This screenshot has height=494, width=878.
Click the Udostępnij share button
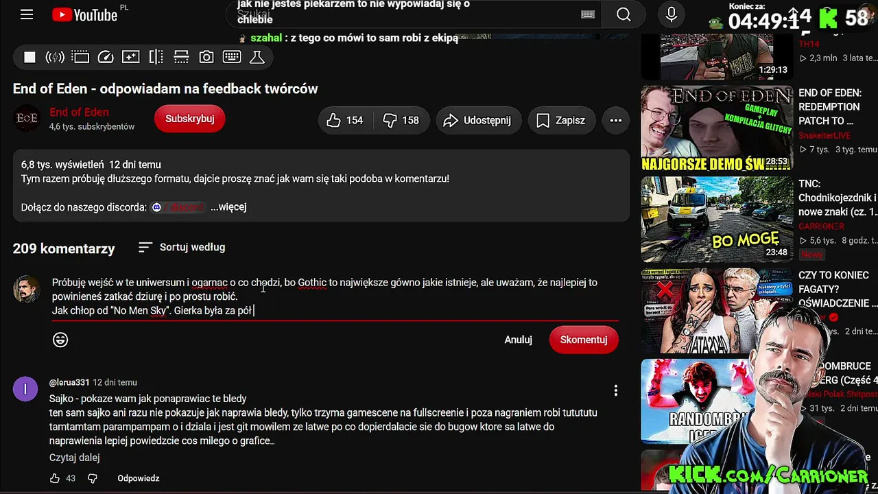[x=479, y=121]
